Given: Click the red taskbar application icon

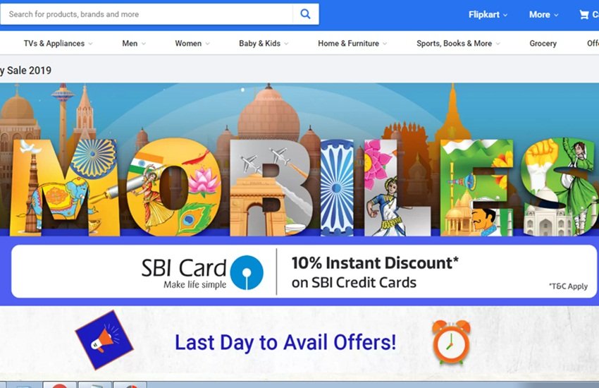Looking at the screenshot, I should (60, 384).
